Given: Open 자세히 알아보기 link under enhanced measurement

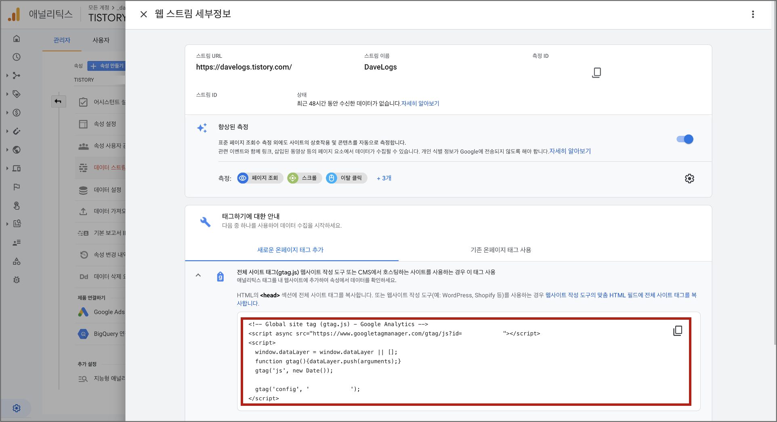Looking at the screenshot, I should click(570, 151).
